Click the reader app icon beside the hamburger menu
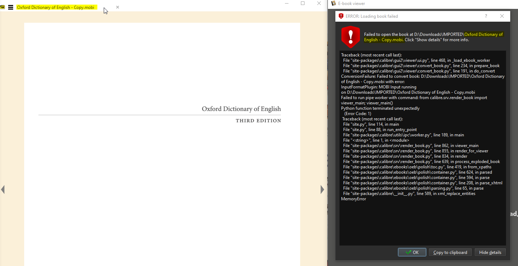Screen dimensions: 518x266 (x=3, y=7)
